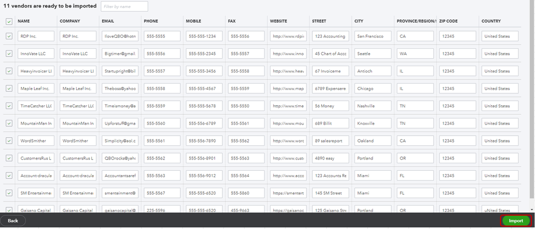This screenshot has height=229, width=535.
Task: Edit SM Entertainment company field
Action: [x=78, y=193]
